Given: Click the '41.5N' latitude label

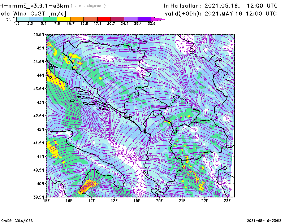Looking at the screenshot, I should 39,143.
